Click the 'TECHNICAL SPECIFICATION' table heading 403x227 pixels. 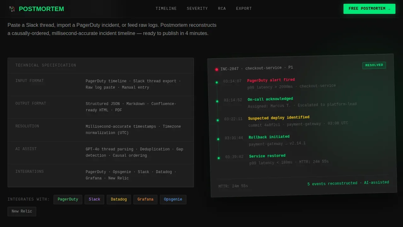[x=46, y=66]
